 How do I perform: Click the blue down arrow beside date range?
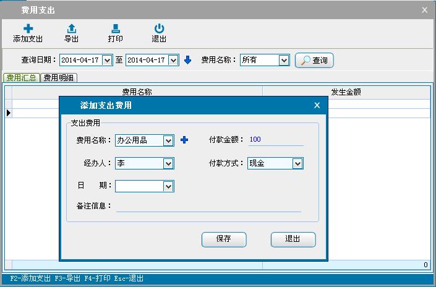pyautogui.click(x=188, y=60)
